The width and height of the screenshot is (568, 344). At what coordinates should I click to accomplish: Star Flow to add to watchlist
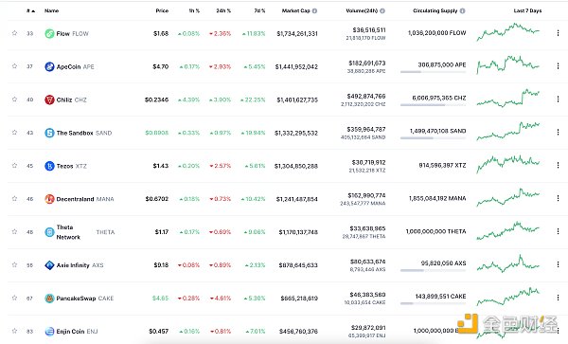pyautogui.click(x=14, y=33)
